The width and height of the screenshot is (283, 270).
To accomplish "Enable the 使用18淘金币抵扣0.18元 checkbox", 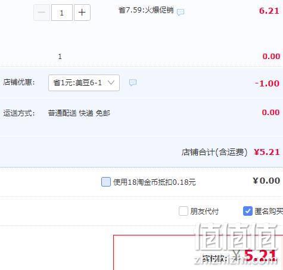I will pyautogui.click(x=106, y=182).
